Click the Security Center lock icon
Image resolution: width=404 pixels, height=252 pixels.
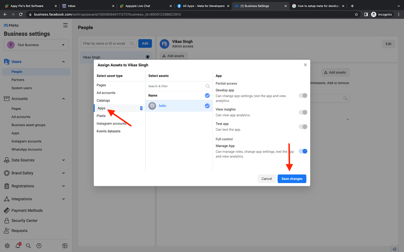(7, 220)
